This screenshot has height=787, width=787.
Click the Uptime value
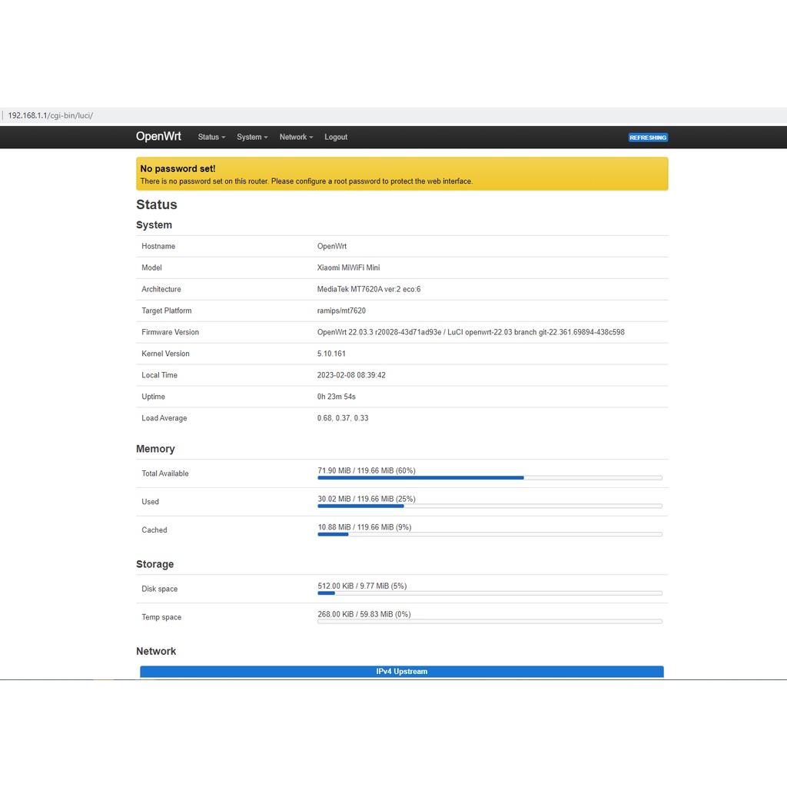tap(337, 397)
